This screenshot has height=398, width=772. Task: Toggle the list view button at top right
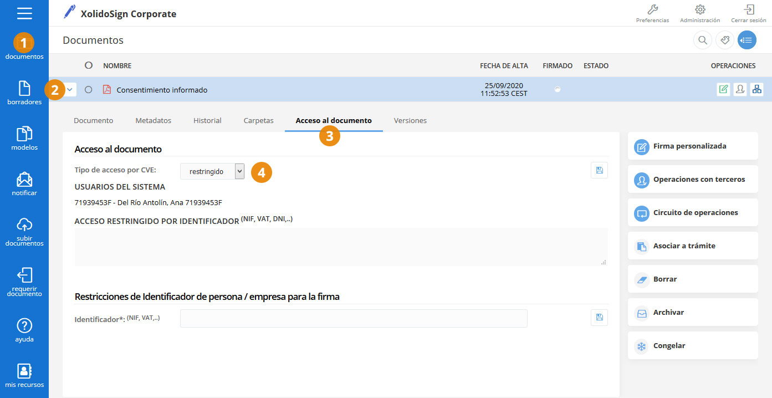[x=747, y=40]
